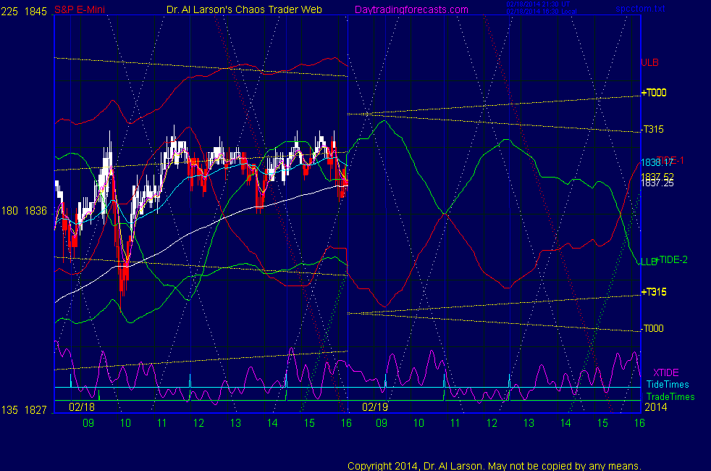Click the Daytradingforecasts.com link
The height and width of the screenshot is (471, 711).
point(411,10)
